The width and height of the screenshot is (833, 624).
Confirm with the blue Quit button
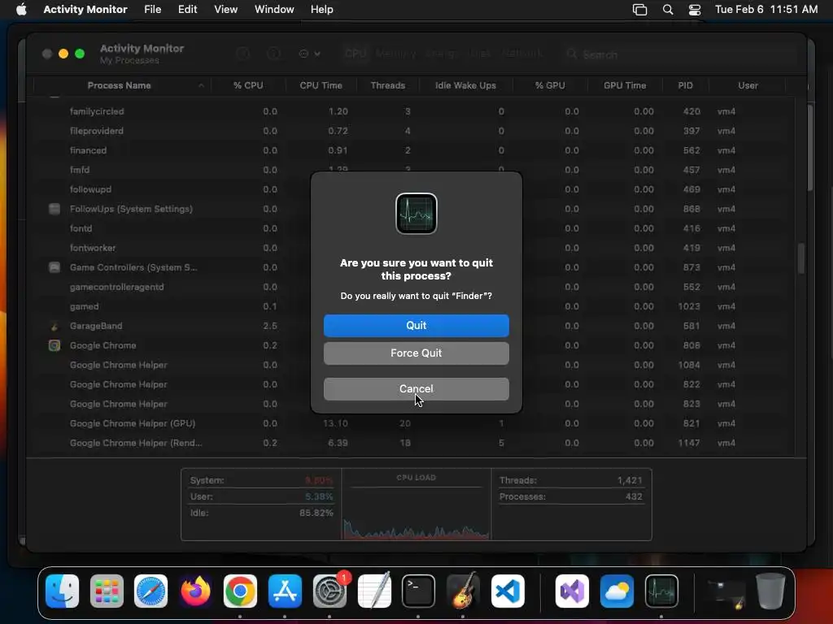click(416, 325)
